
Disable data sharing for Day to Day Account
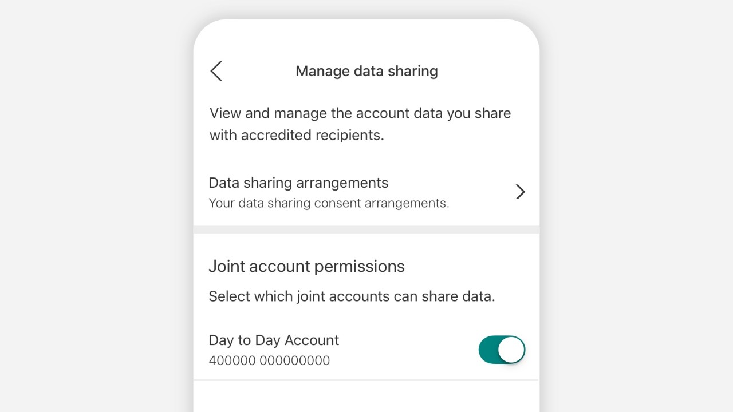[502, 350]
